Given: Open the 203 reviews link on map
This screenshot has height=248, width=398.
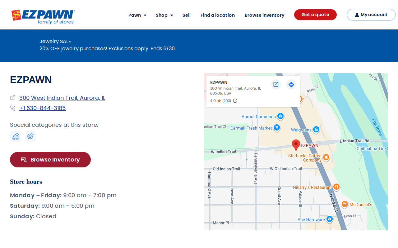Looking at the screenshot, I should (x=227, y=101).
